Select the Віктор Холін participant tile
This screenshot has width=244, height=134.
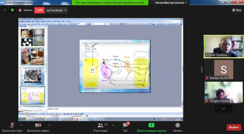(224, 70)
